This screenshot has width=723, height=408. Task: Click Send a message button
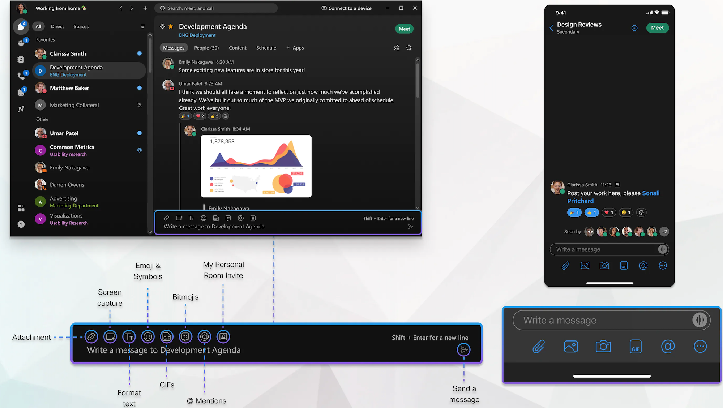463,350
